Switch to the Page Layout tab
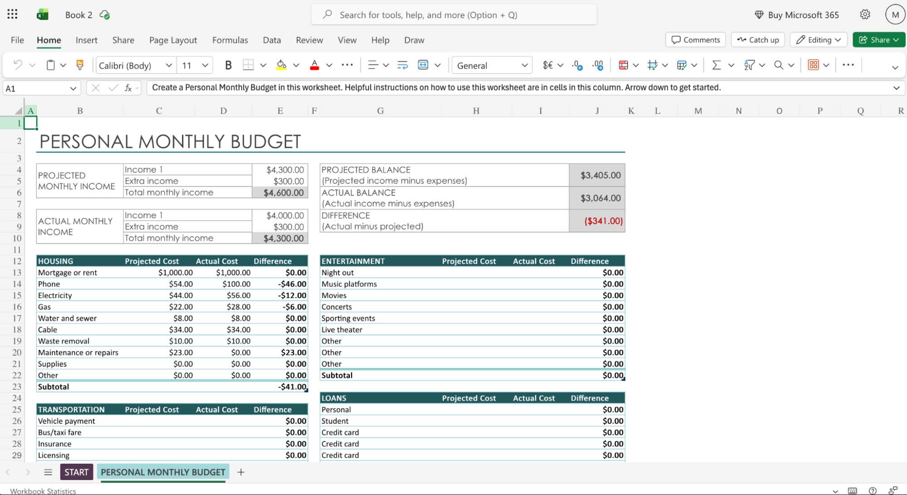This screenshot has height=495, width=907. pos(173,40)
